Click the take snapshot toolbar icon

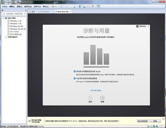67,7
